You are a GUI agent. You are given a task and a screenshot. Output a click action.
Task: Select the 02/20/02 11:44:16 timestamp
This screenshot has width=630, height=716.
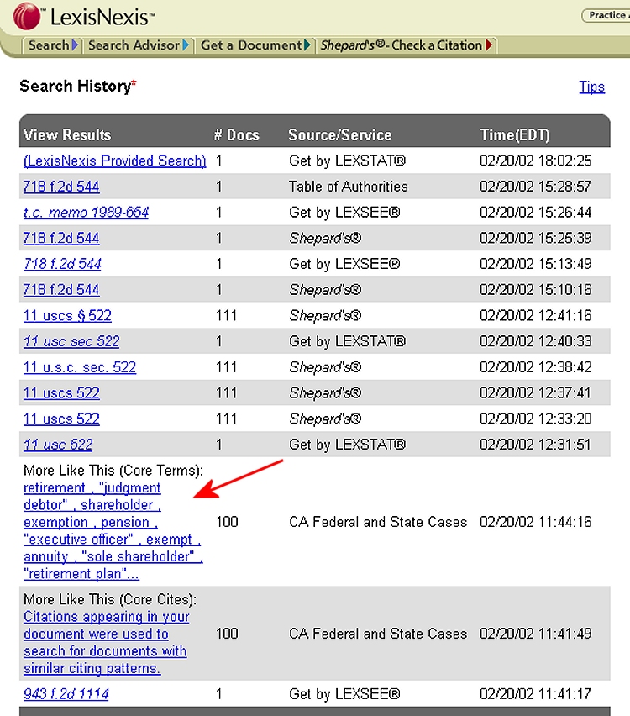coord(536,522)
